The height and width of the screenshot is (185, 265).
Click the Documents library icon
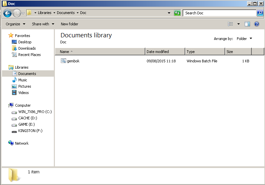14,73
